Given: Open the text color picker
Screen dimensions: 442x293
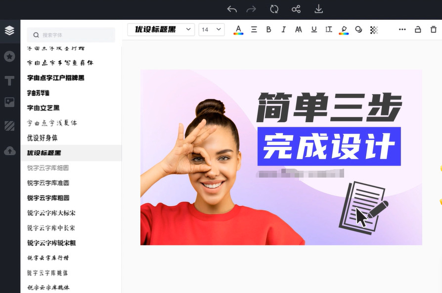Looking at the screenshot, I should click(238, 30).
